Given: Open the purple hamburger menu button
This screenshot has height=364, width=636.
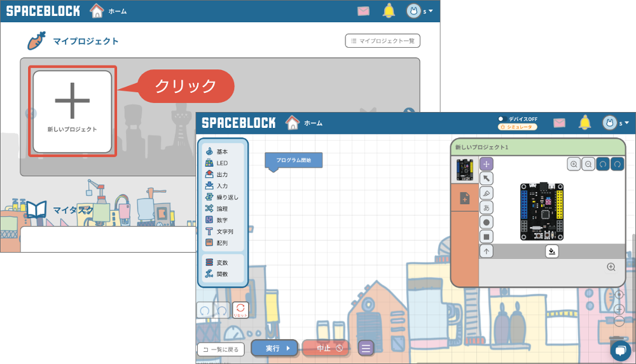Looking at the screenshot, I should pos(366,348).
